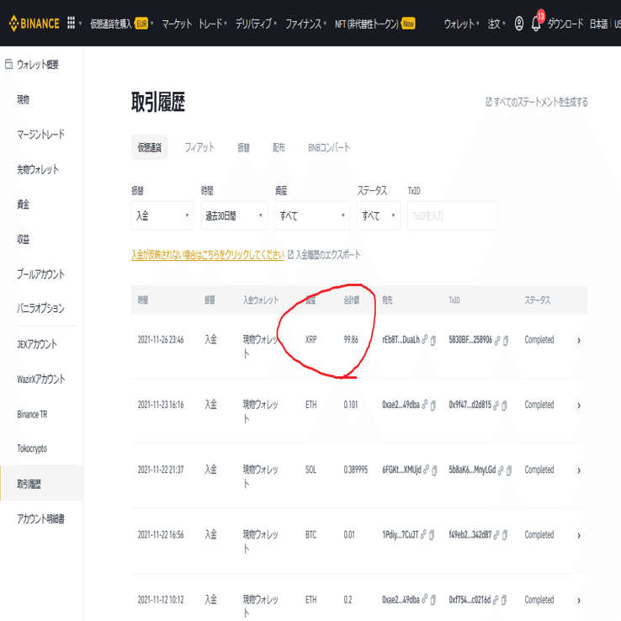Copy 0xae2...49dba address in 2021-11-23 row
This screenshot has width=621, height=621.
(x=433, y=405)
